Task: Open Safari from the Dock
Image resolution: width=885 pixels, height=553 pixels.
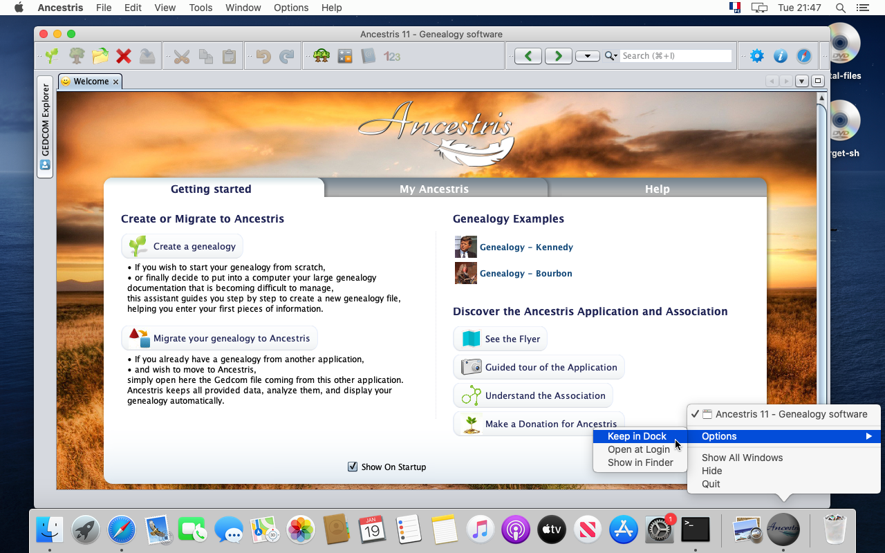Action: click(x=122, y=530)
